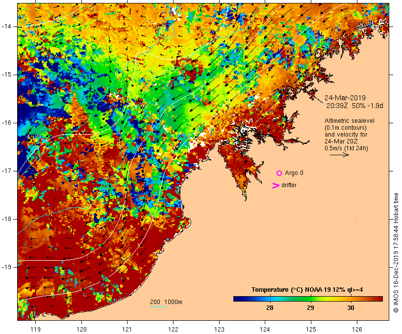Click the 126 longitude axis label
This screenshot has height=334, width=402.
(x=357, y=329)
